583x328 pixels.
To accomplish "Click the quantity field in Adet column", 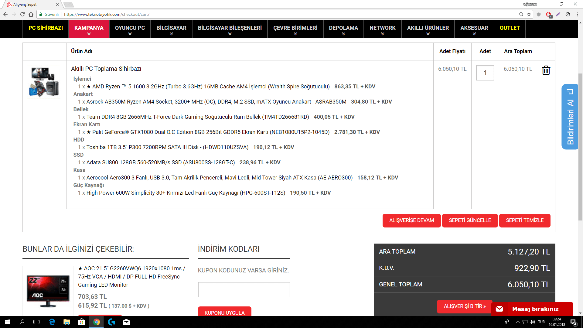I will click(x=485, y=73).
